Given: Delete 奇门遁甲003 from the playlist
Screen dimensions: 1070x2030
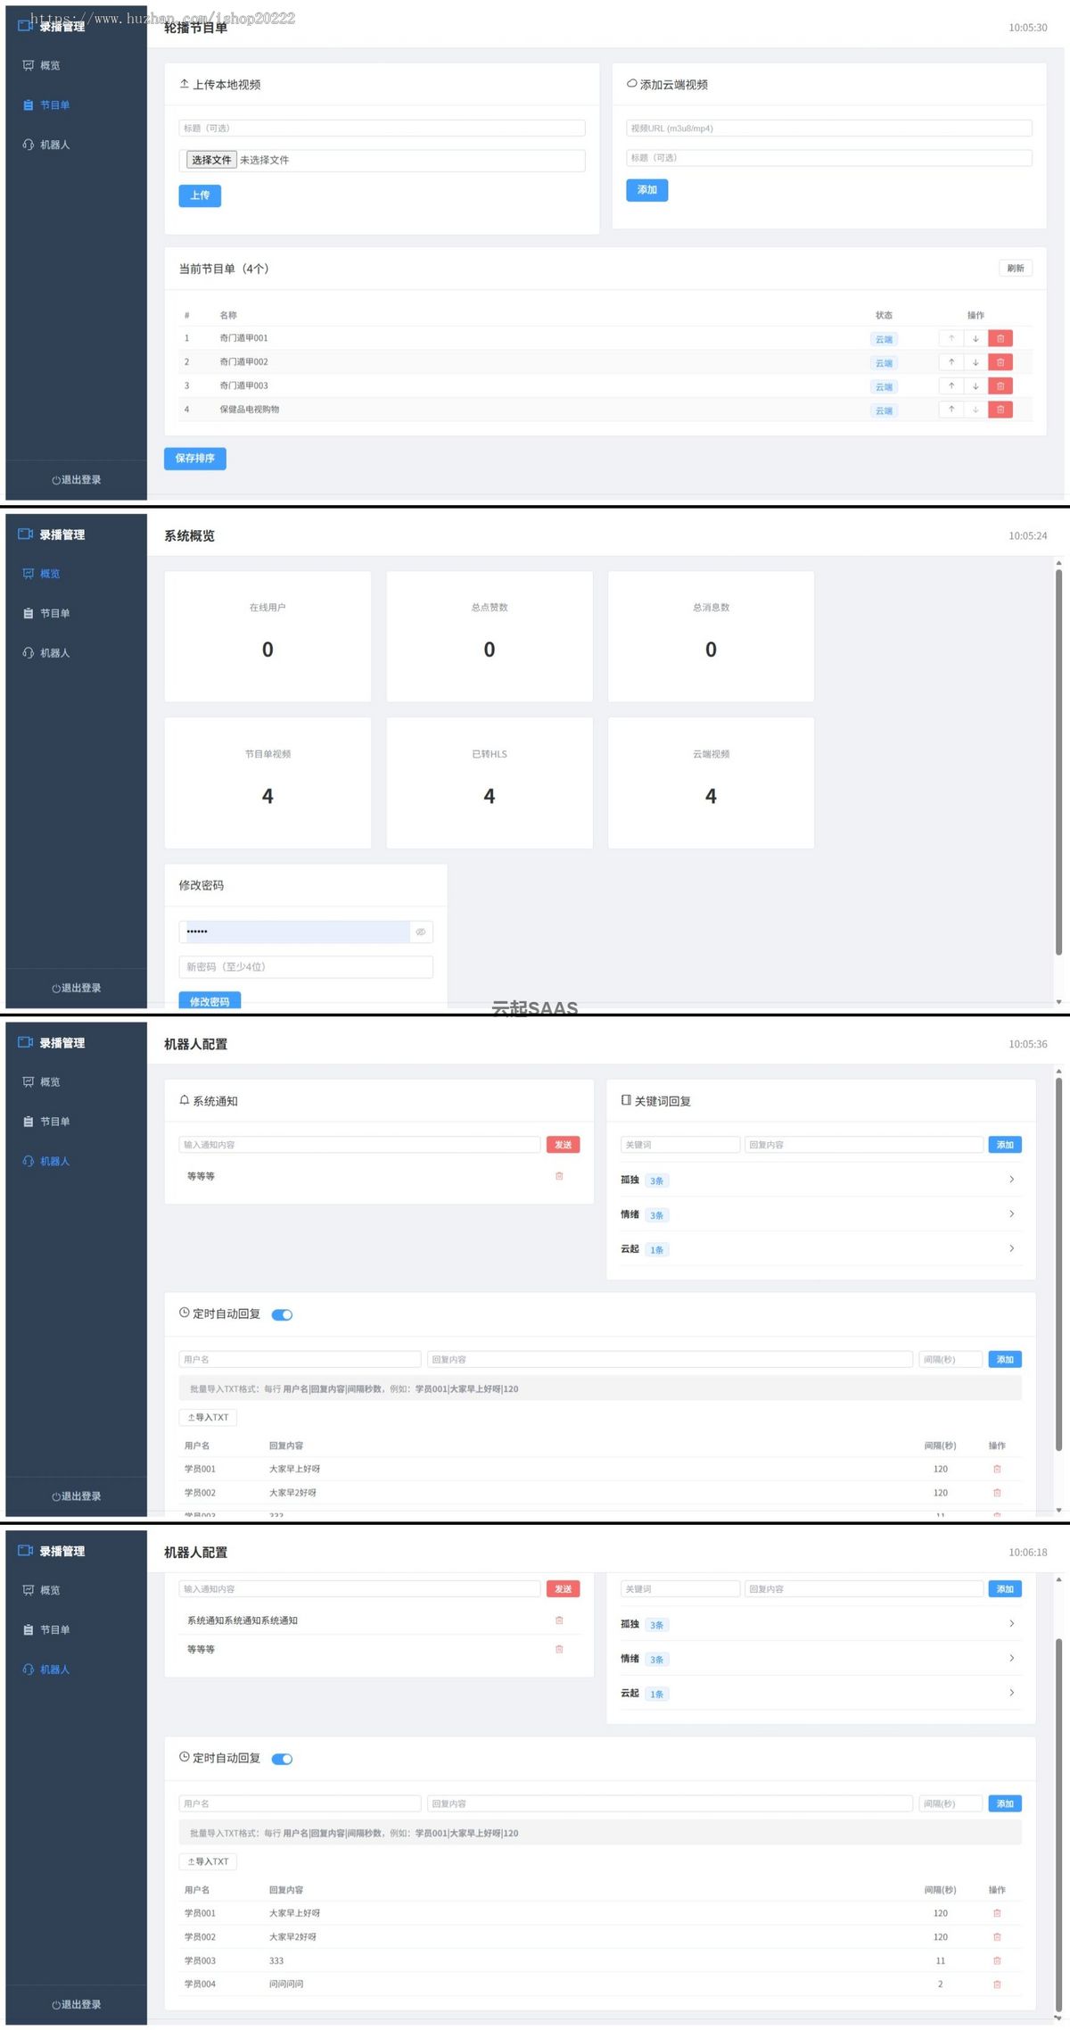Looking at the screenshot, I should [1000, 386].
